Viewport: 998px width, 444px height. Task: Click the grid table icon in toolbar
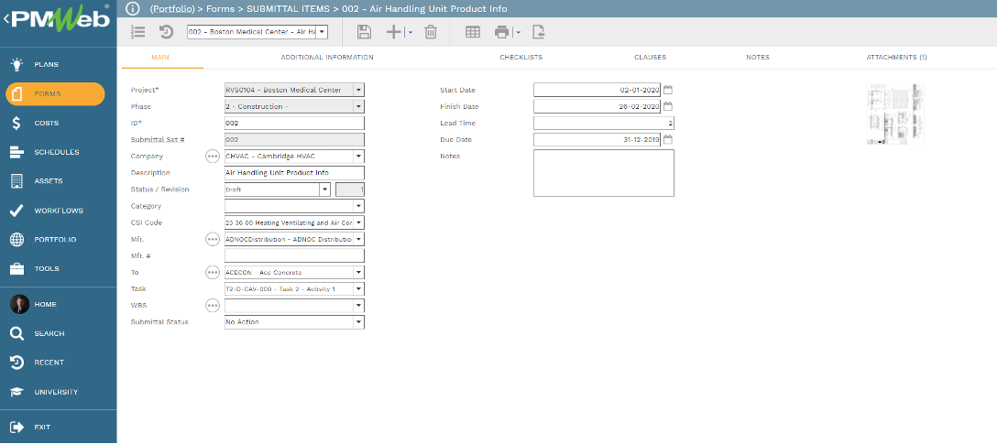pos(472,32)
